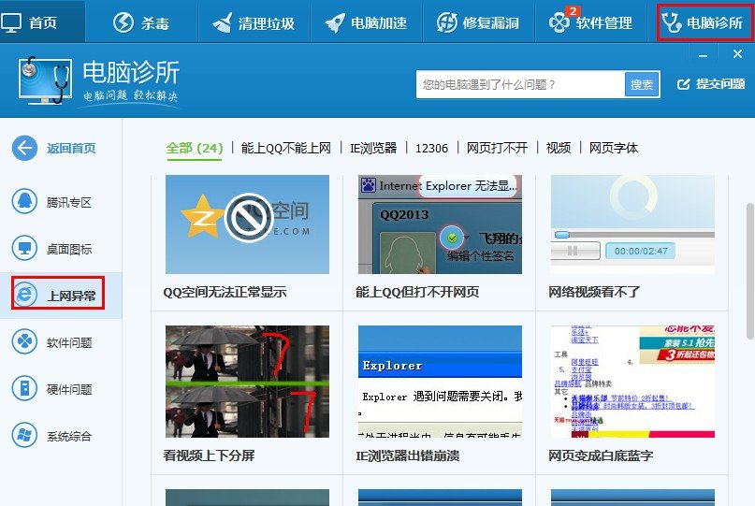The width and height of the screenshot is (755, 506).
Task: Open the split-screen umbrella video thumbnail
Action: click(248, 382)
